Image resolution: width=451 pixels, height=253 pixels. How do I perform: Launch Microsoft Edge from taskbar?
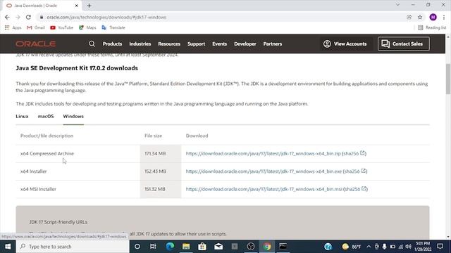[170, 247]
